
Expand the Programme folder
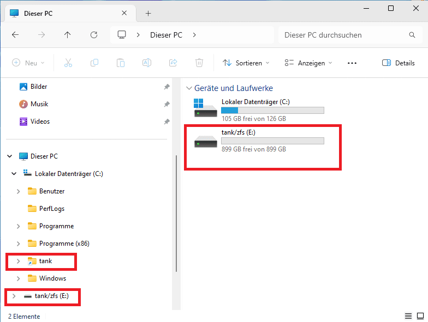[x=19, y=226]
